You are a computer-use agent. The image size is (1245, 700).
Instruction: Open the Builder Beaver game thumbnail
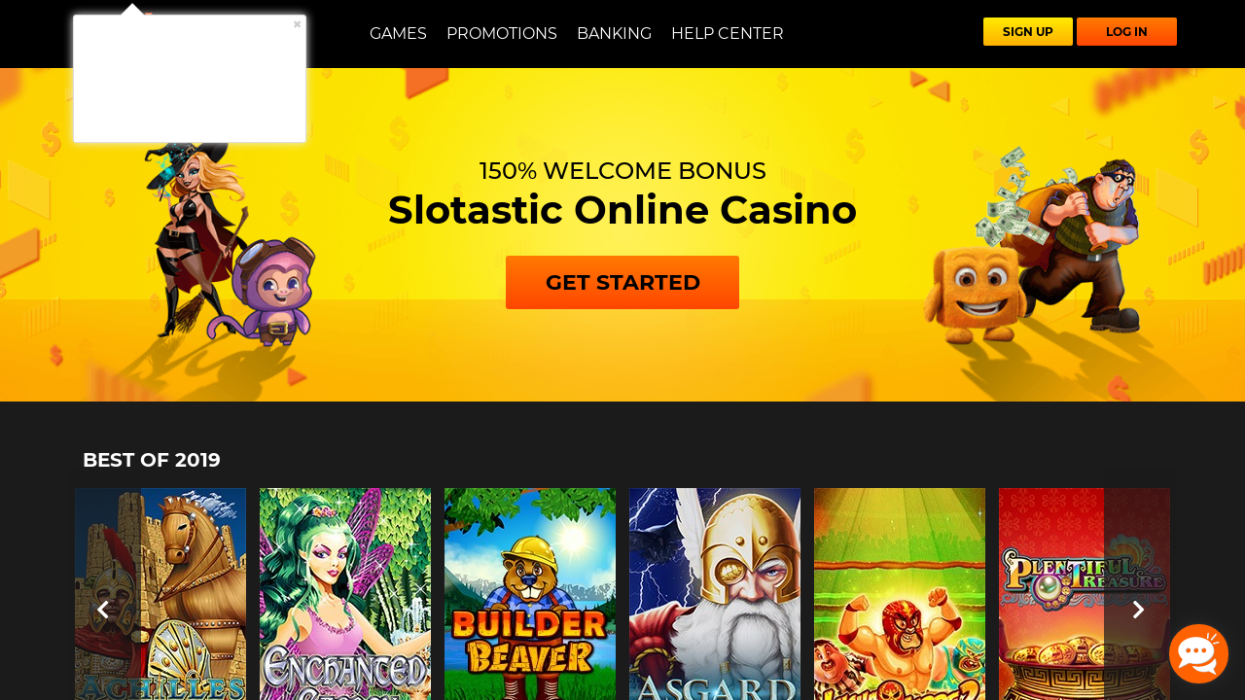(x=530, y=594)
